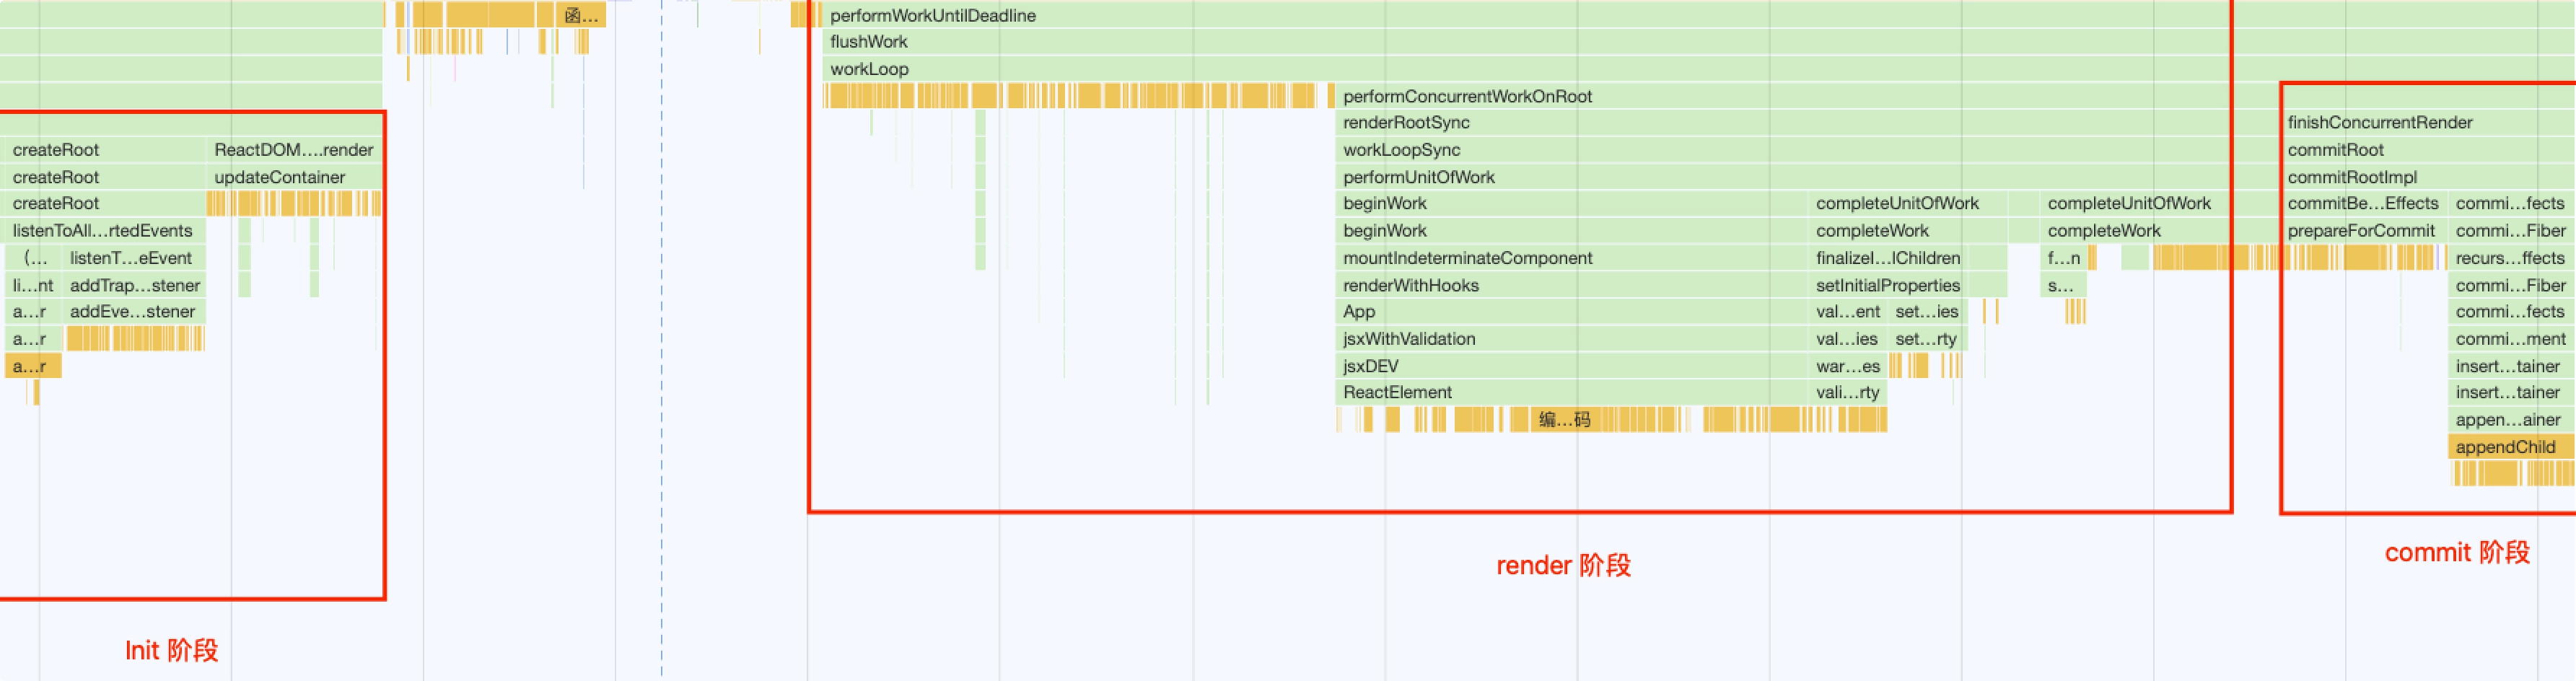The height and width of the screenshot is (681, 2576).
Task: Click the listenToAll...rtedEvents bar
Action: tap(102, 231)
